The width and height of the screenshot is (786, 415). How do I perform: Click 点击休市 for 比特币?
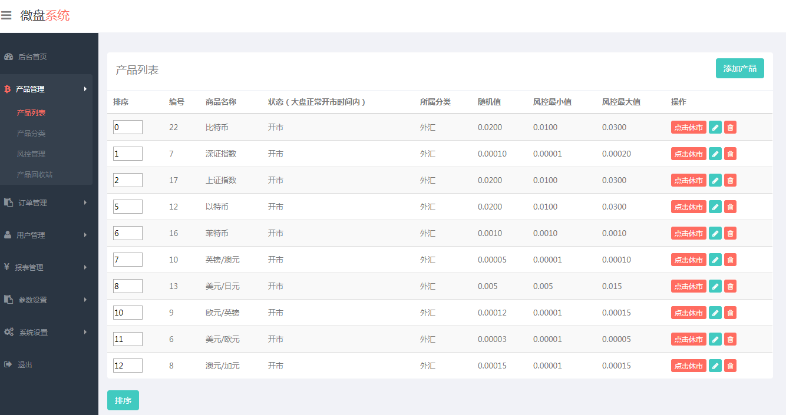pos(688,127)
